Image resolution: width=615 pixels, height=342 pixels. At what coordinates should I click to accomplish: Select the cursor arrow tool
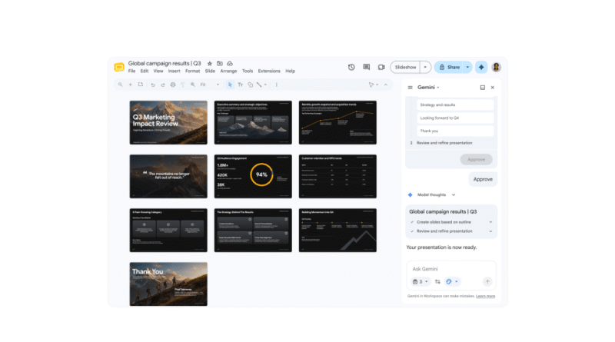230,85
